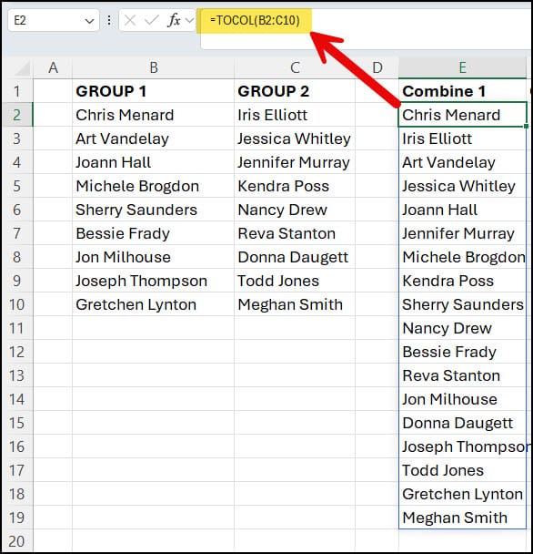Image resolution: width=533 pixels, height=554 pixels.
Task: Select Michele Brogdon in column B
Action: tap(154, 186)
